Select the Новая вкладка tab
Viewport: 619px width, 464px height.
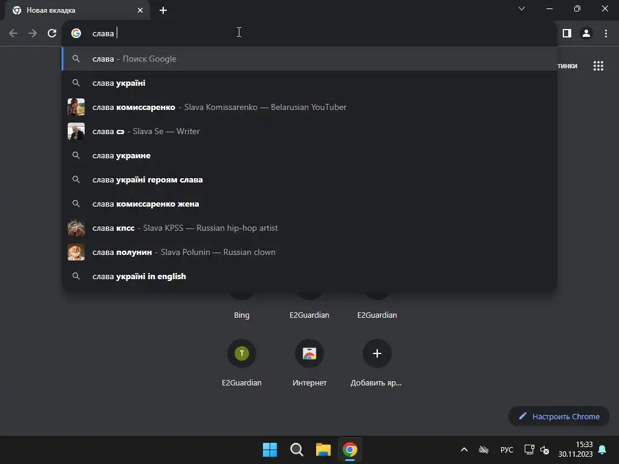pos(77,10)
